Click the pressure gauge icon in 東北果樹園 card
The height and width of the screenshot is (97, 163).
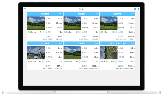[x=47, y=36]
